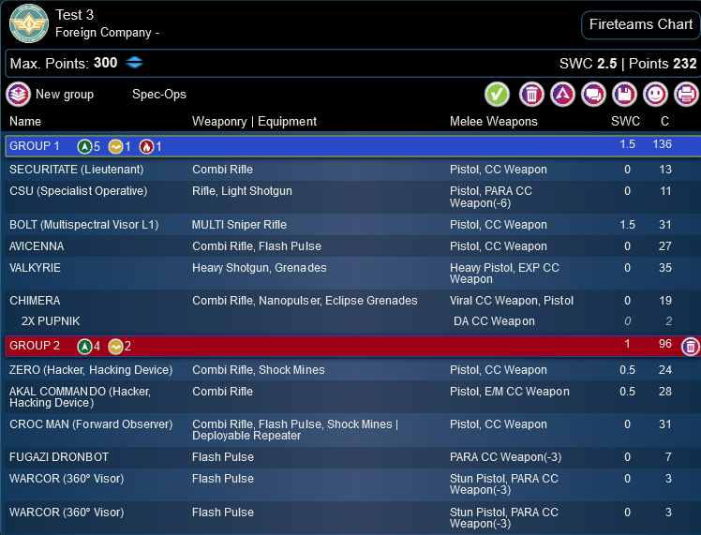This screenshot has width=701, height=535.
Task: Click the green regular order icon in GROUP 1
Action: click(84, 146)
